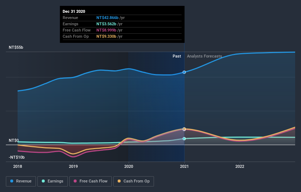Select the 2018 x-axis label
Screen dimensions: 301x192
click(18, 166)
